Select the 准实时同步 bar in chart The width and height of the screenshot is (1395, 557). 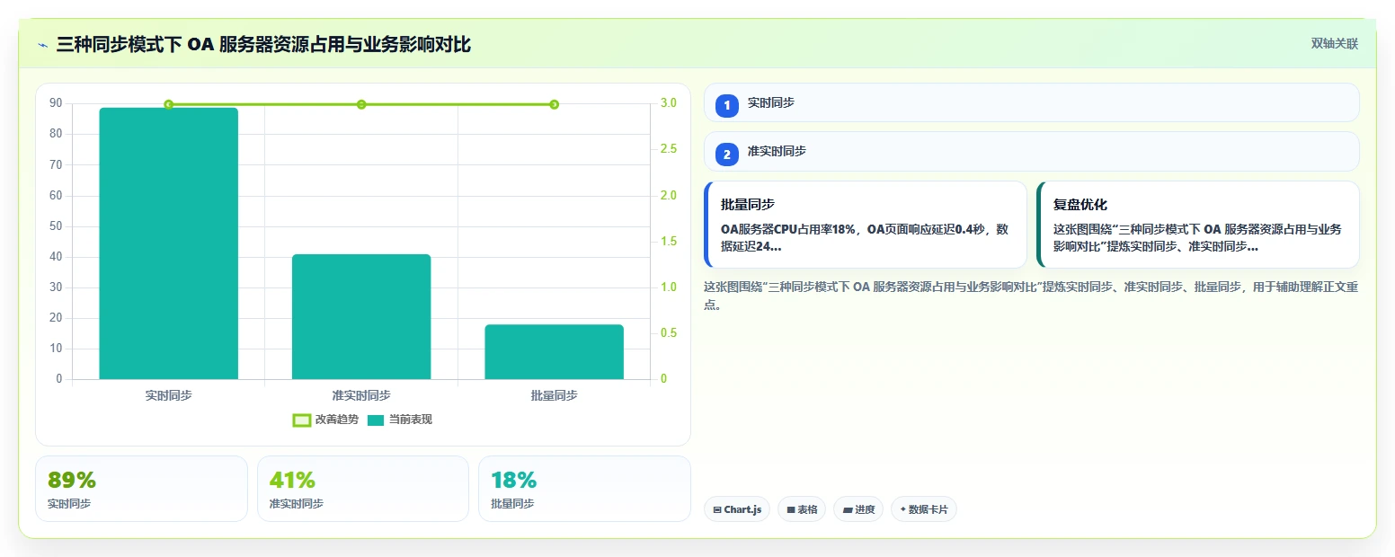coord(361,316)
